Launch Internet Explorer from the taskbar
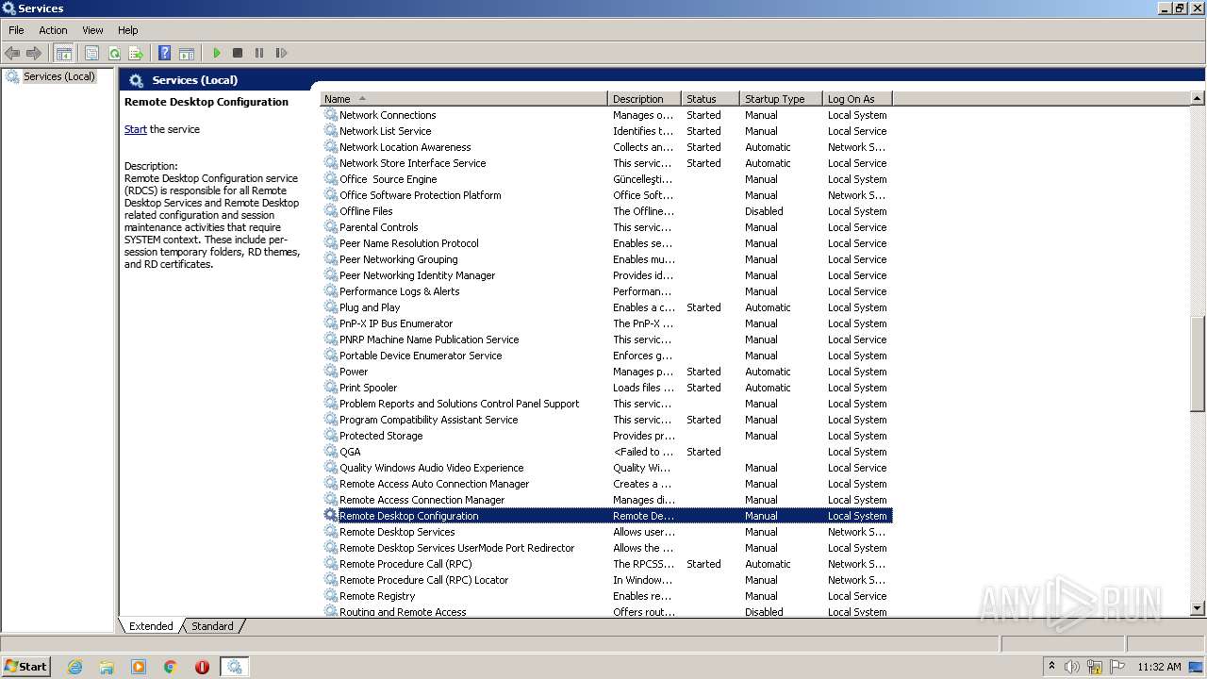Viewport: 1207px width, 679px height. pos(75,667)
